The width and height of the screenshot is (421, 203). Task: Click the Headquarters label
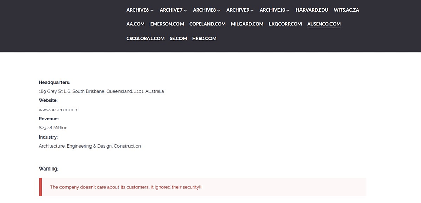[x=54, y=82]
